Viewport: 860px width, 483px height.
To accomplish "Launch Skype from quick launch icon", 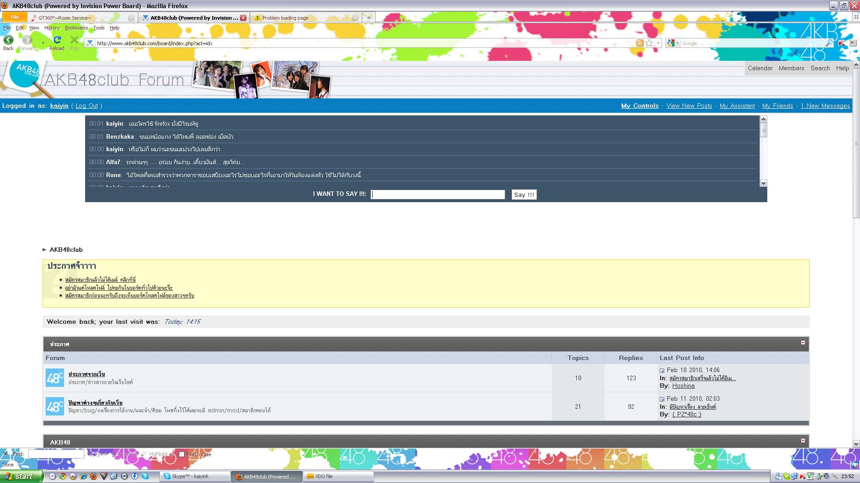I will click(x=145, y=476).
